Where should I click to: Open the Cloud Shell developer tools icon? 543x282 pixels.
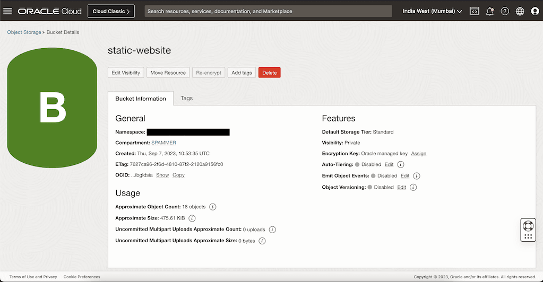tap(475, 12)
